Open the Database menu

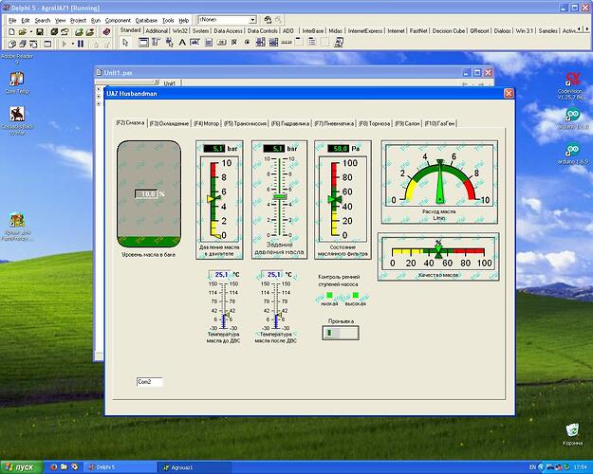click(x=146, y=21)
